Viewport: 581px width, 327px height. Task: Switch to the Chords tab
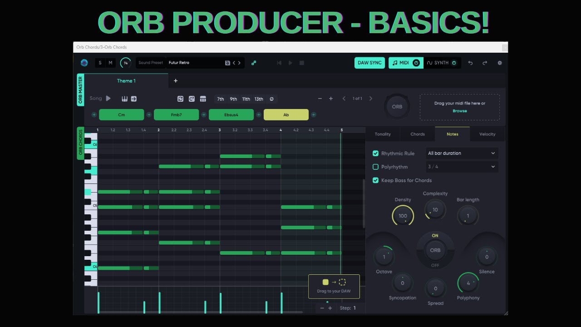(x=418, y=134)
